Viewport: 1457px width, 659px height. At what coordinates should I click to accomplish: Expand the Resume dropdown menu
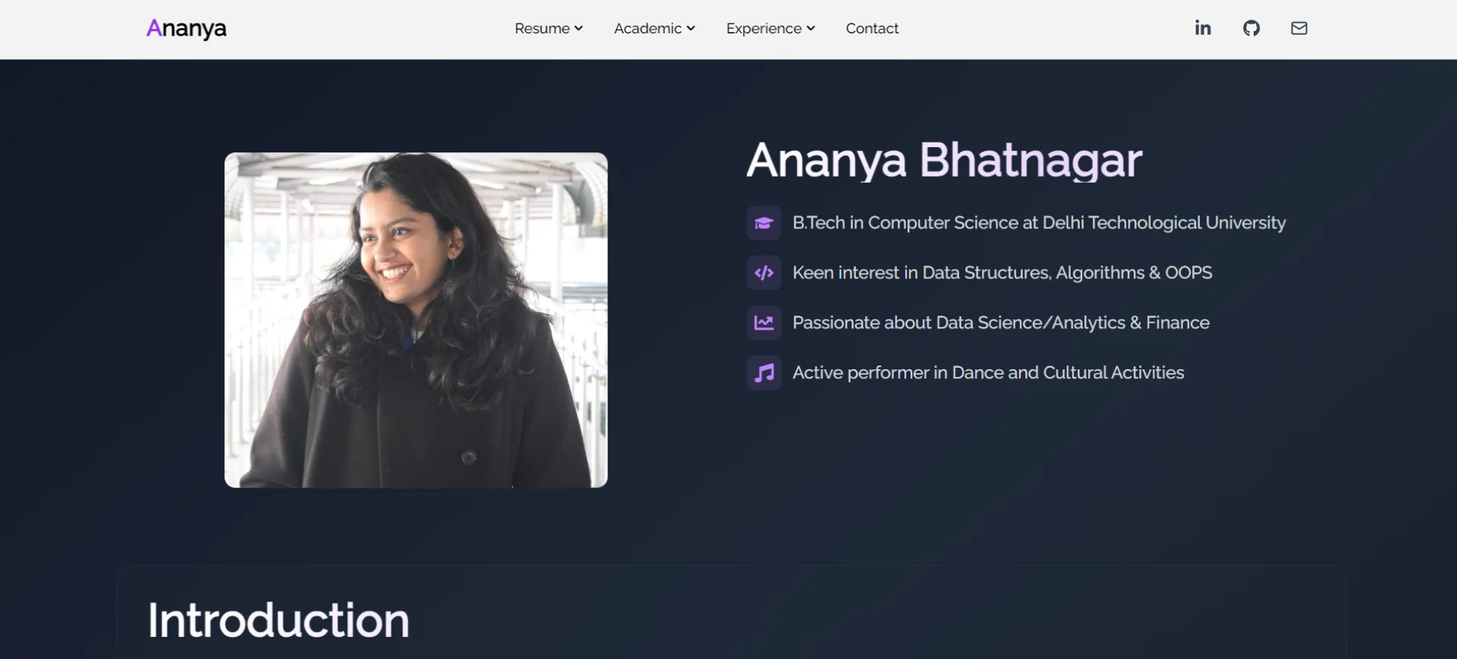[549, 28]
